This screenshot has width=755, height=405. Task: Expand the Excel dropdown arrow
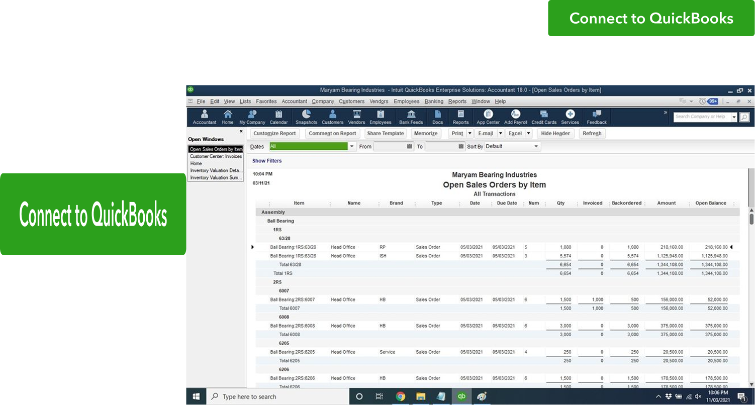[529, 134]
